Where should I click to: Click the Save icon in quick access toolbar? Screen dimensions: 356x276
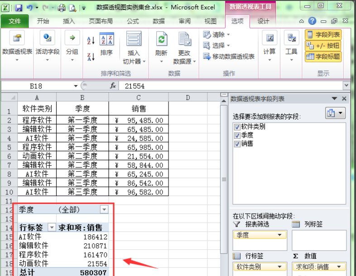coord(19,8)
